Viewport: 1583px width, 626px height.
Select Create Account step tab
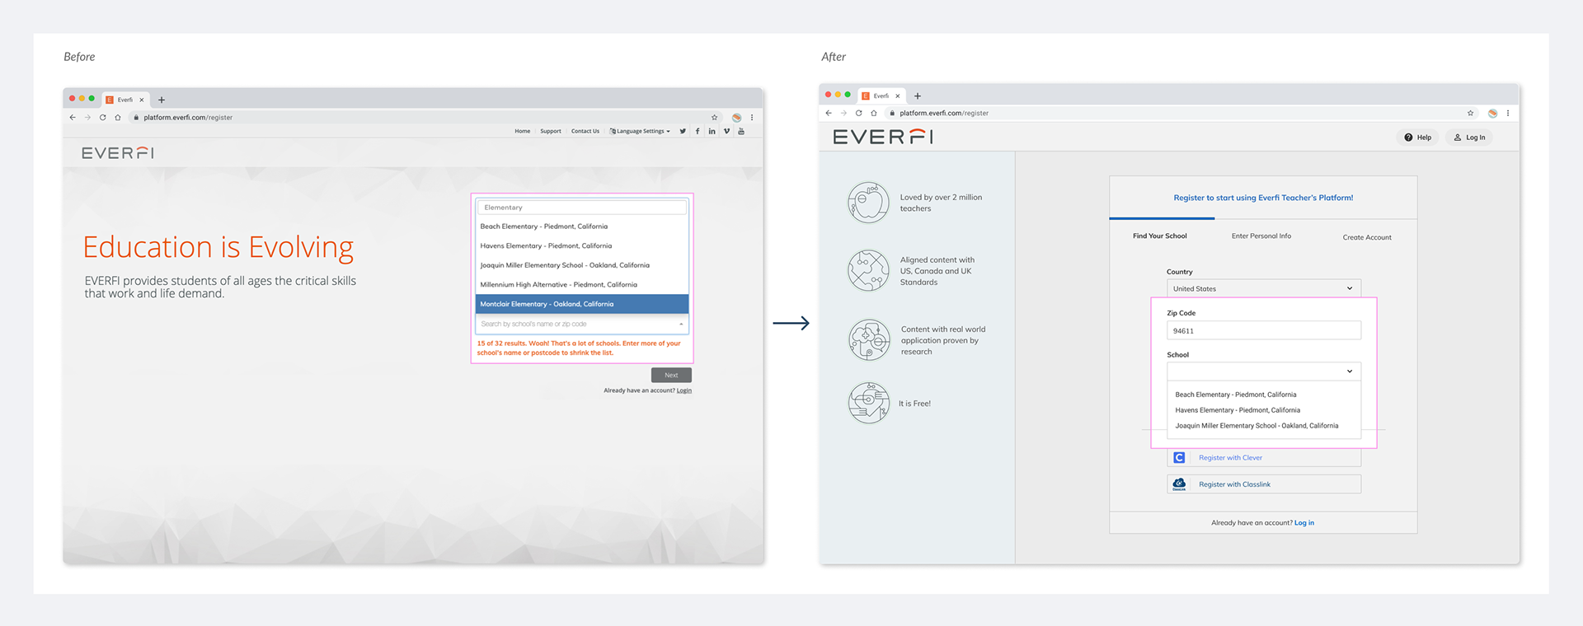click(x=1367, y=237)
